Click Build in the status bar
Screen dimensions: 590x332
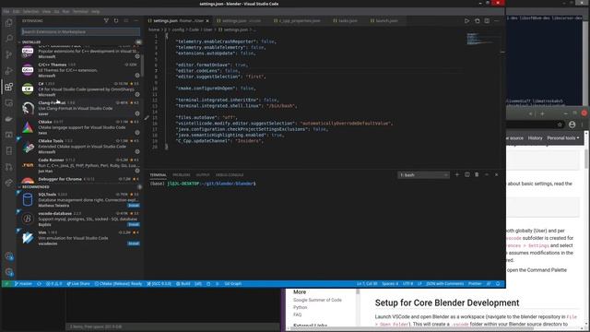183,284
